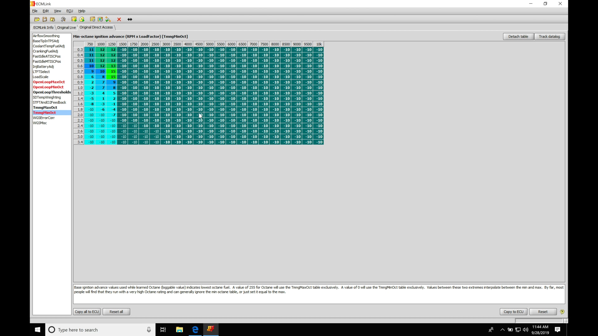
Task: Click the save floppy disk toolbar icon
Action: (45, 19)
